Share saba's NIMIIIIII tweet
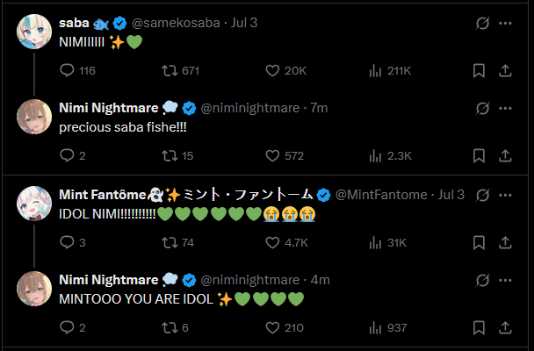The width and height of the screenshot is (534, 351). pyautogui.click(x=505, y=70)
